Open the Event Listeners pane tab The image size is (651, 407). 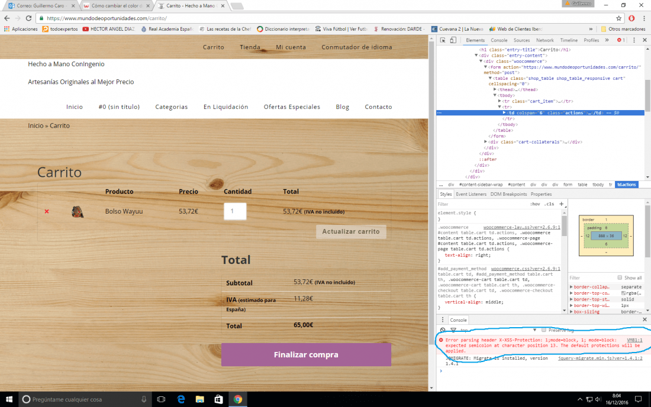[x=471, y=194]
